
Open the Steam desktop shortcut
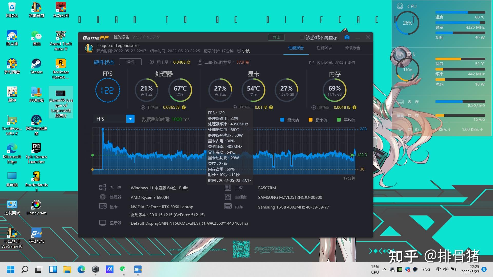pyautogui.click(x=36, y=66)
